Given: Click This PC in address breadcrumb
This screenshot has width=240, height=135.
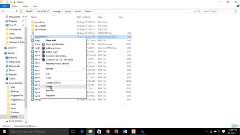Looking at the screenshot, I should coord(29,11).
